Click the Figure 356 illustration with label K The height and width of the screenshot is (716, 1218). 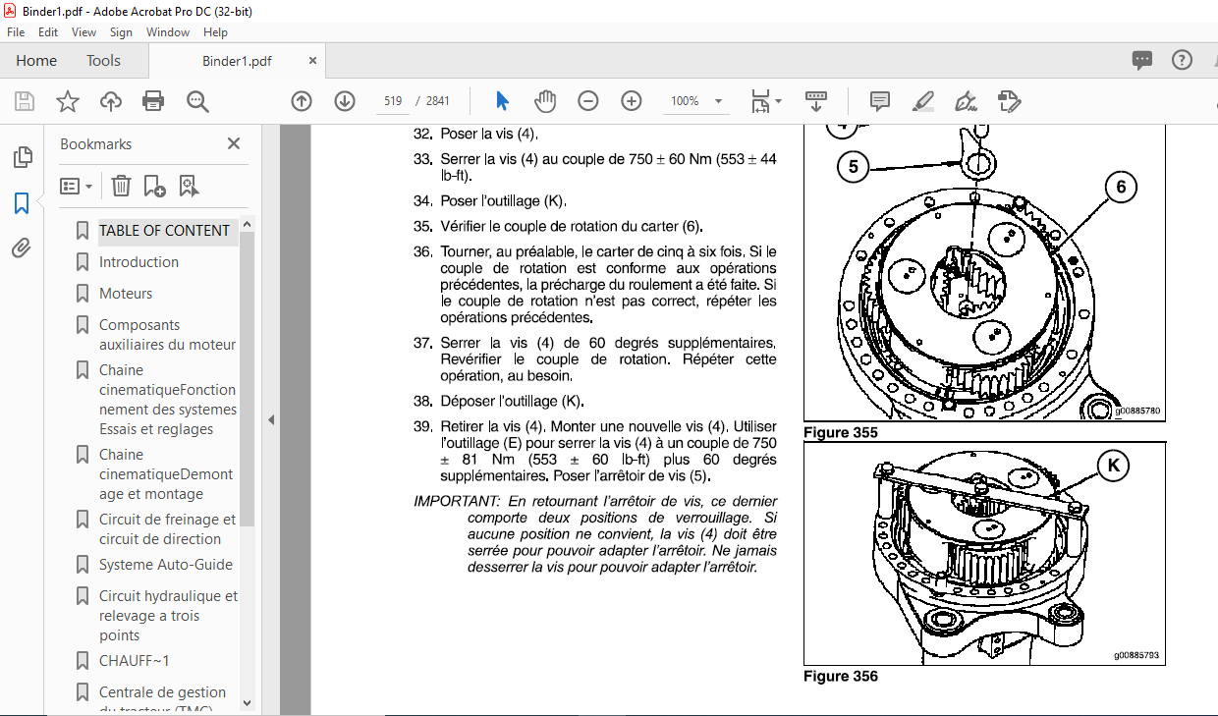point(985,553)
